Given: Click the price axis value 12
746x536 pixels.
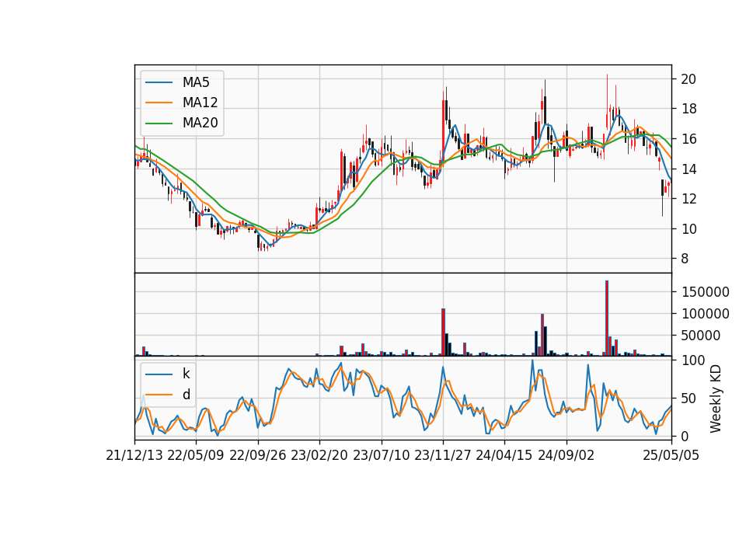Looking at the screenshot, I should click(688, 199).
